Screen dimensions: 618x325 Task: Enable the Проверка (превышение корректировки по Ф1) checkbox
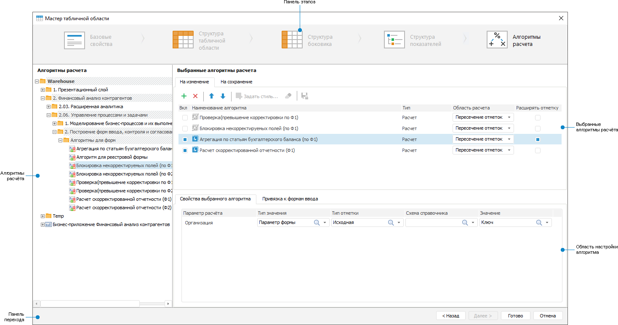(x=185, y=117)
